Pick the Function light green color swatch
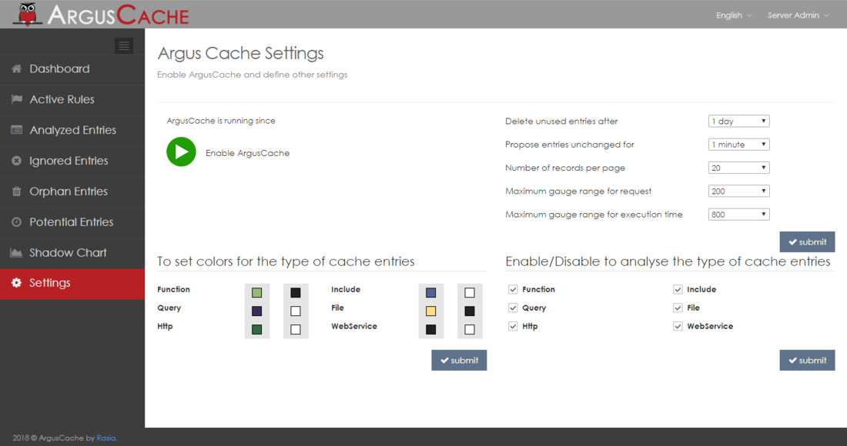The width and height of the screenshot is (847, 446). [x=256, y=292]
